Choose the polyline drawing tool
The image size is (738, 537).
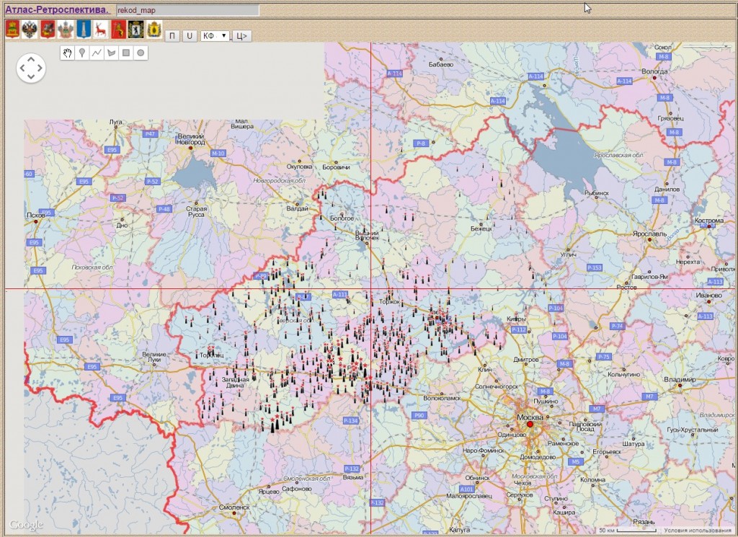[97, 53]
